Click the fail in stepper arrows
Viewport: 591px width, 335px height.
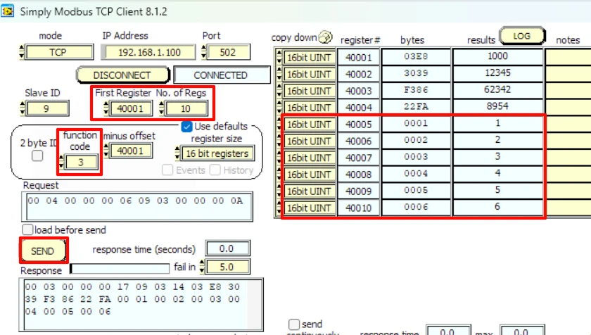pos(202,267)
